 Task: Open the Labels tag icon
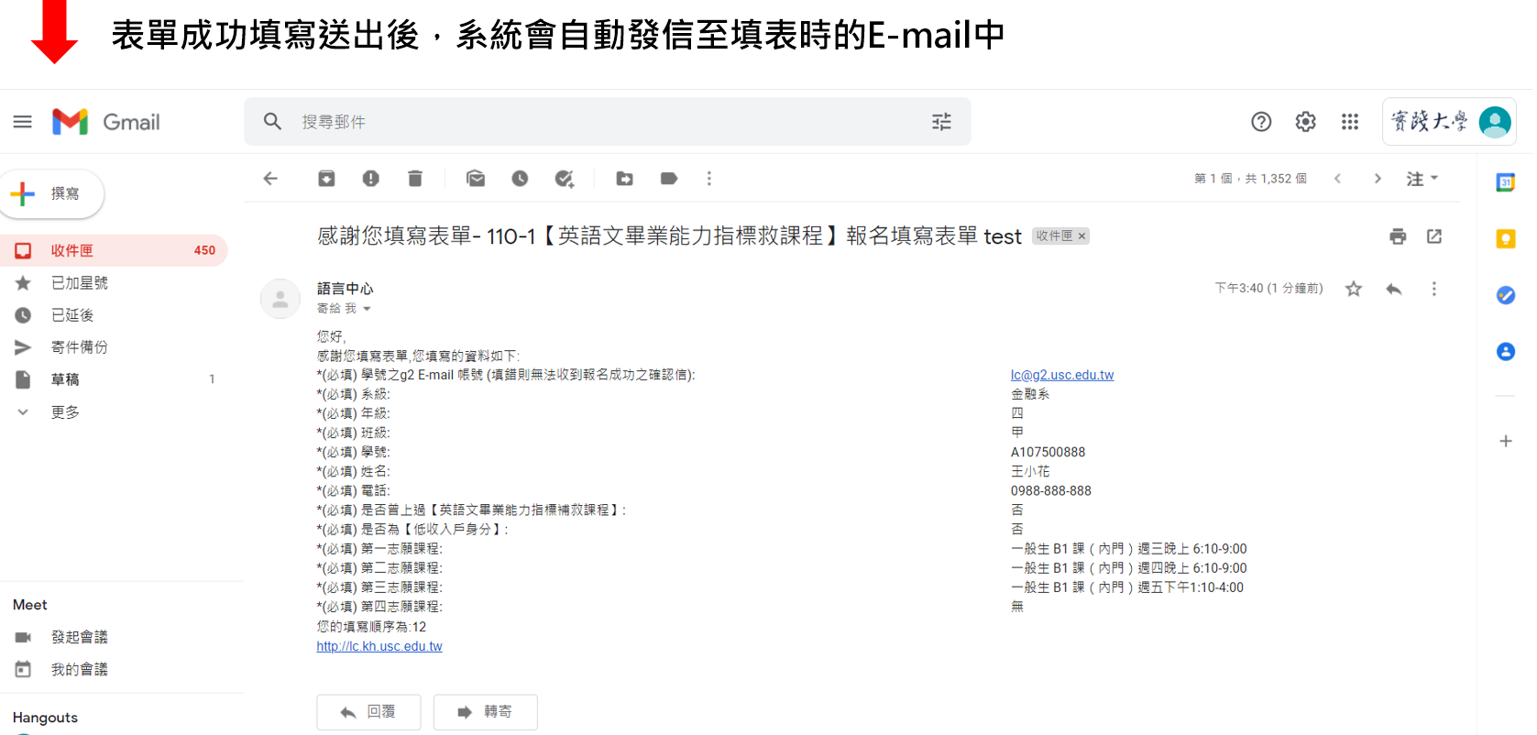[x=669, y=179]
